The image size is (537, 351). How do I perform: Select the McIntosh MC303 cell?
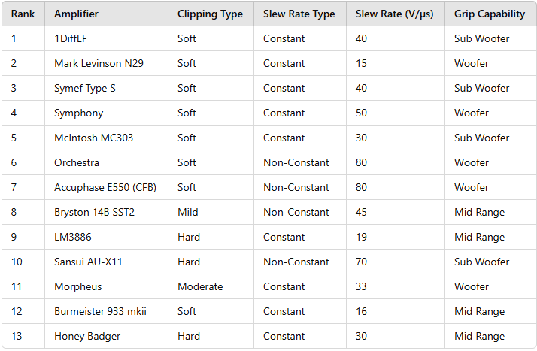click(x=106, y=138)
